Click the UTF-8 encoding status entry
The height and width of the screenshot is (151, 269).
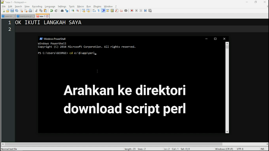240,149
